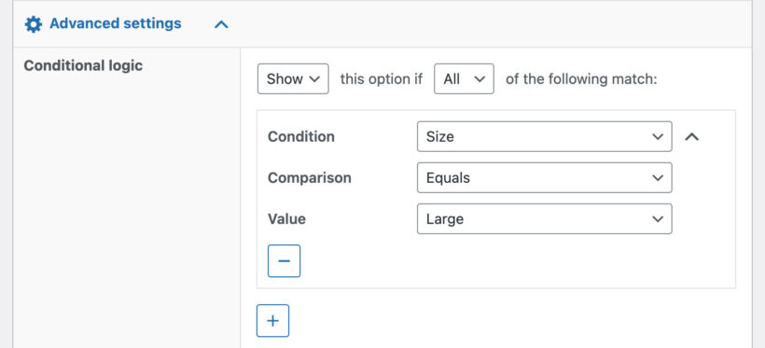
Task: Open the Advanced settings heading link
Action: point(115,23)
